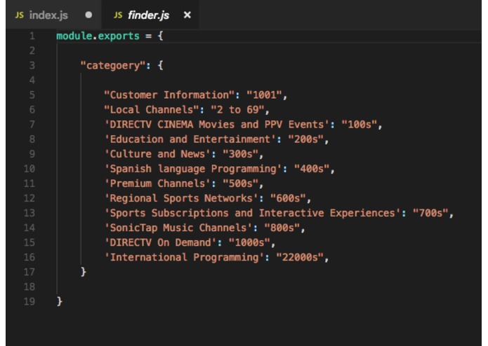
Task: Click the "500s" value
Action: pyautogui.click(x=241, y=184)
